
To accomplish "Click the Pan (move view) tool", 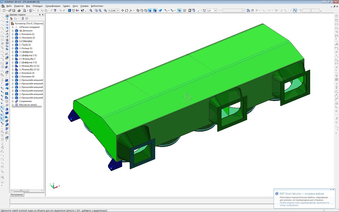I will [122, 11].
